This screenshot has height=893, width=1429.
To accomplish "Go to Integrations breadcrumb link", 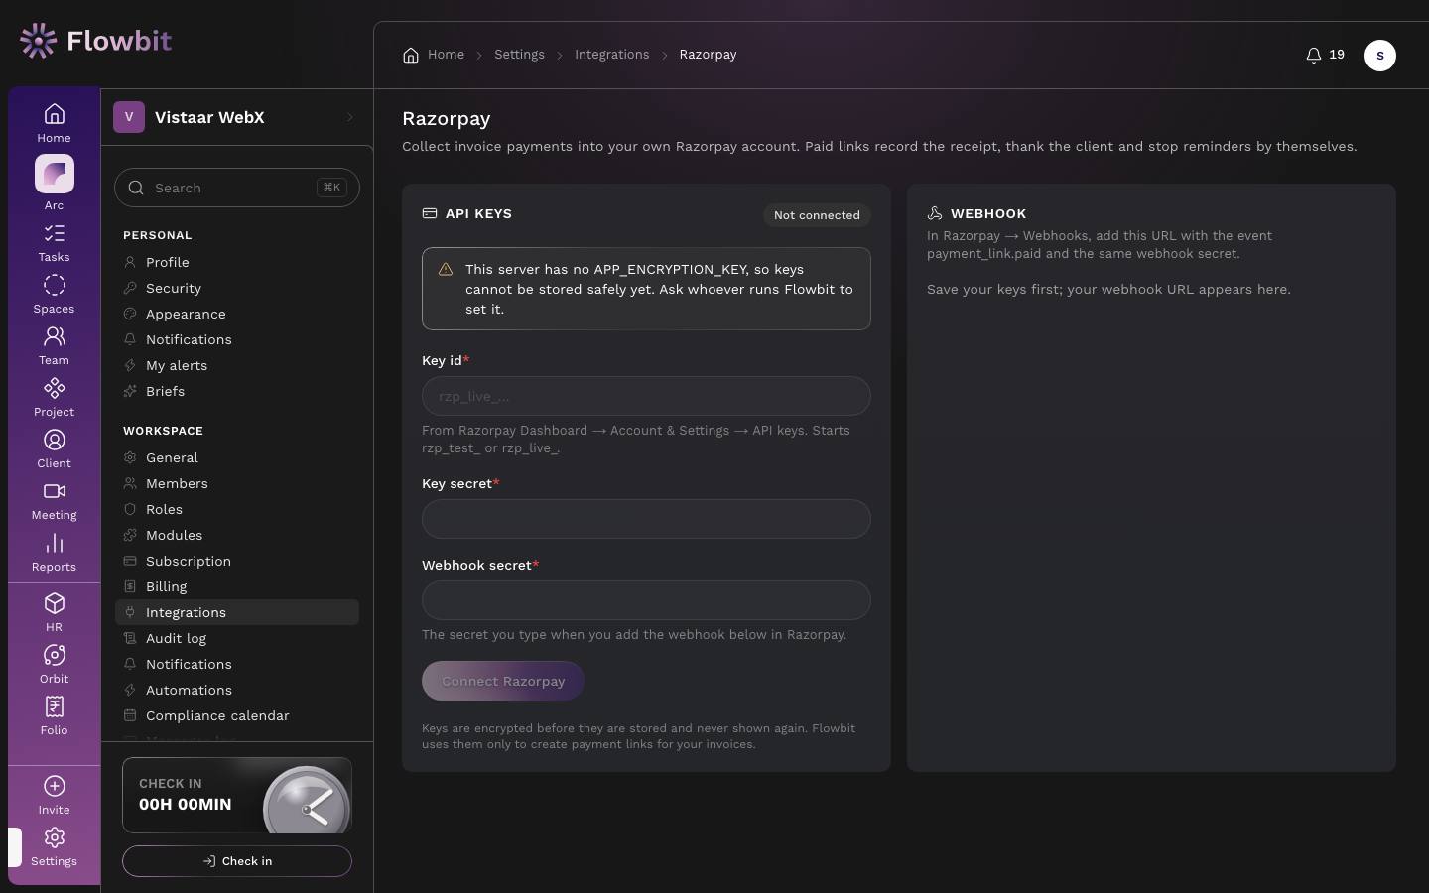I will 611,55.
